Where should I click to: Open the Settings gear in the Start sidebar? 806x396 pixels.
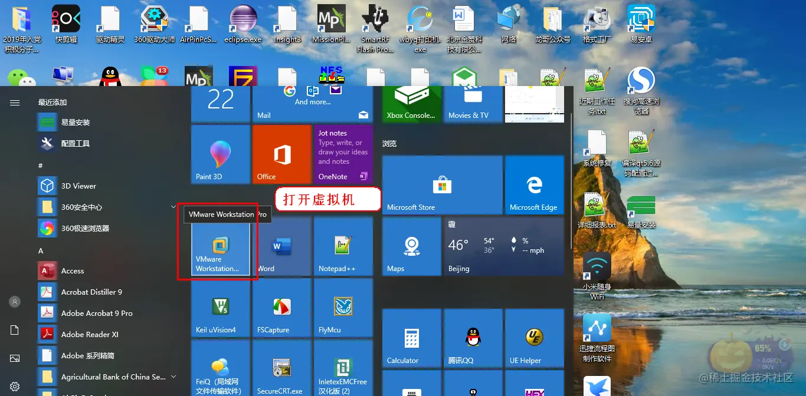pos(15,387)
